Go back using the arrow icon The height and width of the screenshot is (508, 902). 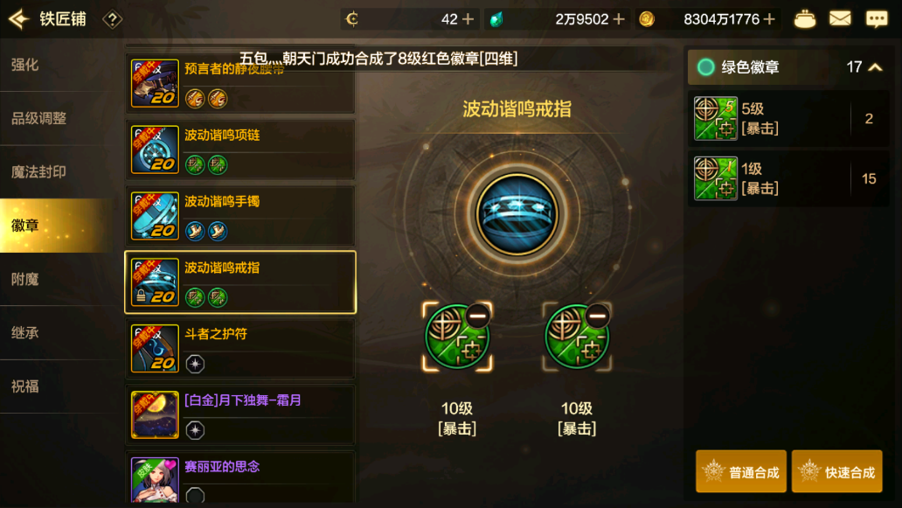(x=19, y=19)
